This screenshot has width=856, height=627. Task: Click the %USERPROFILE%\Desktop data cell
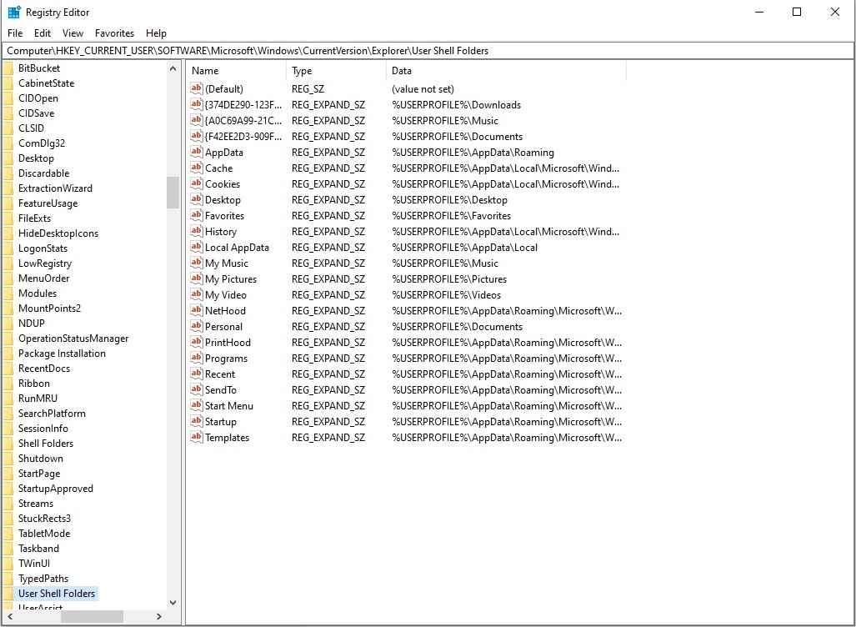[450, 200]
